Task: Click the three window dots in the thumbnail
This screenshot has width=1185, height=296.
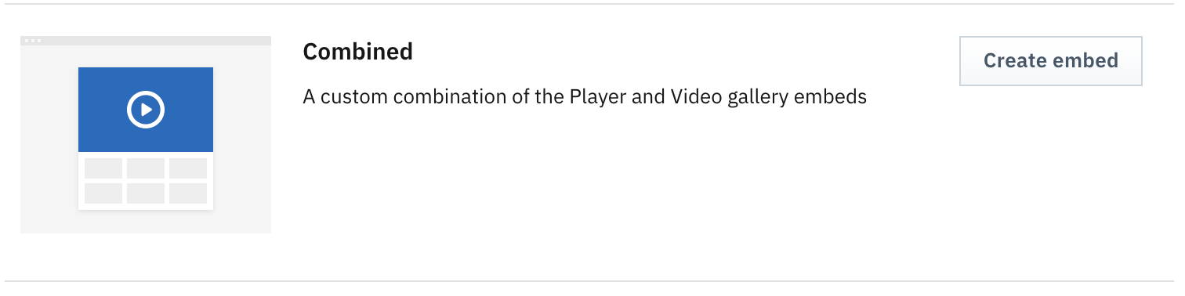Action: point(32,40)
